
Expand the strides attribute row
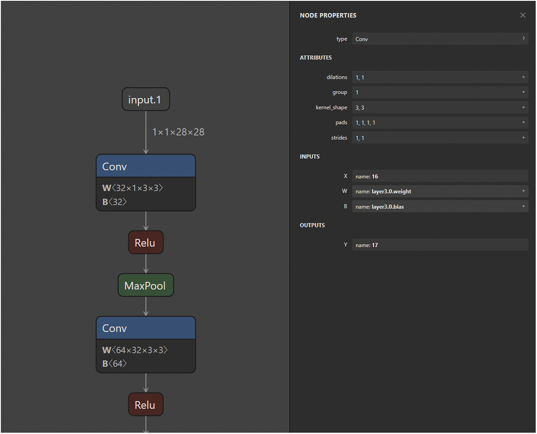[x=523, y=138]
